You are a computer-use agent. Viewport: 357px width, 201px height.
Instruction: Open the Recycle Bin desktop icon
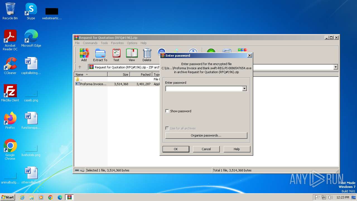tap(10, 11)
